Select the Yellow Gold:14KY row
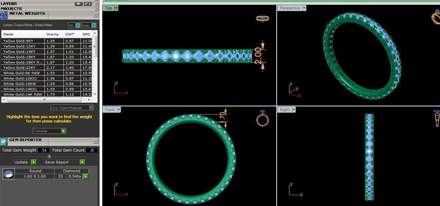Screen dimensions: 440x206 click(47, 51)
